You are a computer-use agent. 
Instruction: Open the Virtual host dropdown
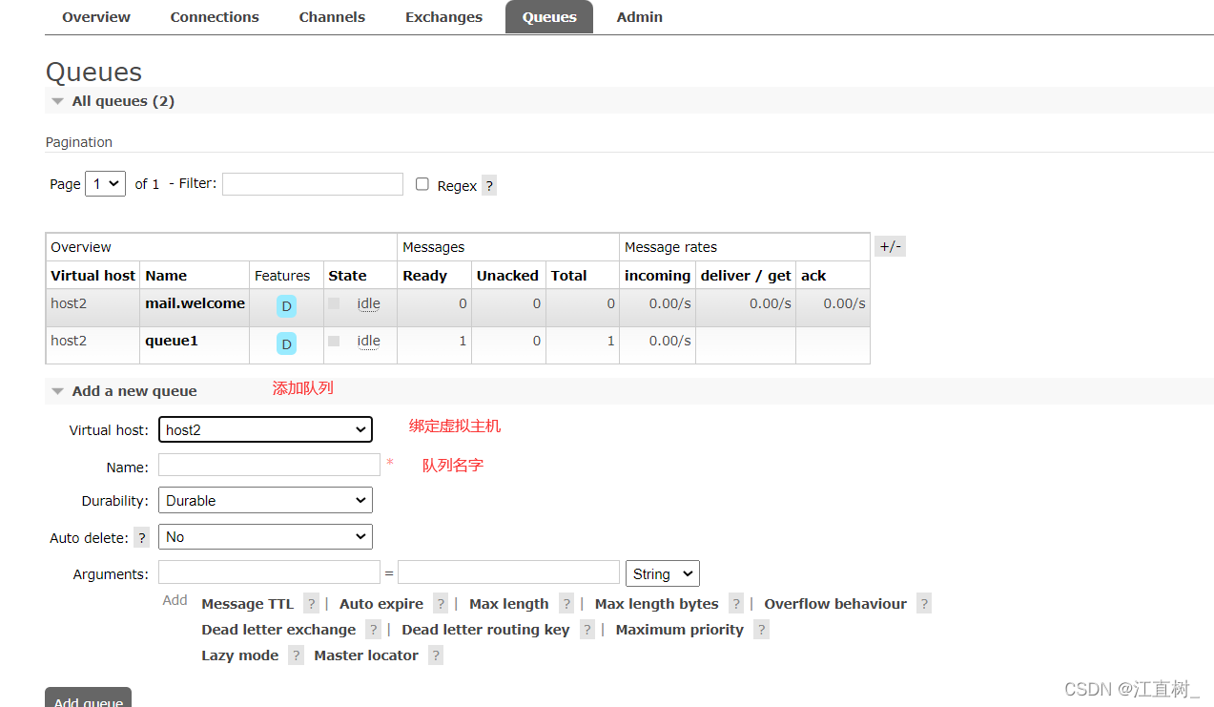265,429
